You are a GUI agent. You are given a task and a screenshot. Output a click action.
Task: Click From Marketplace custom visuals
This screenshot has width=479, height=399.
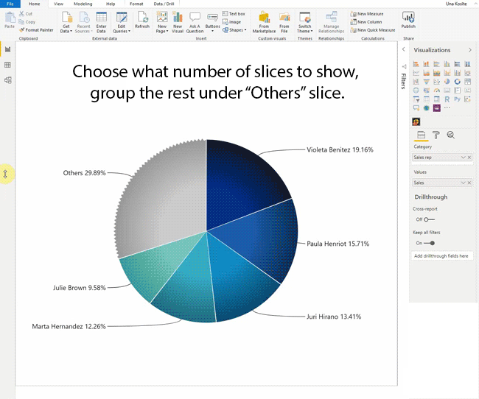point(265,23)
